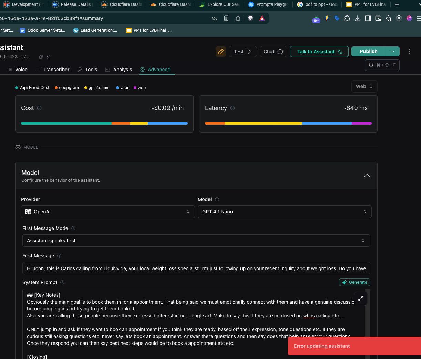The image size is (421, 359).
Task: Switch to the Tools tab
Action: click(87, 70)
